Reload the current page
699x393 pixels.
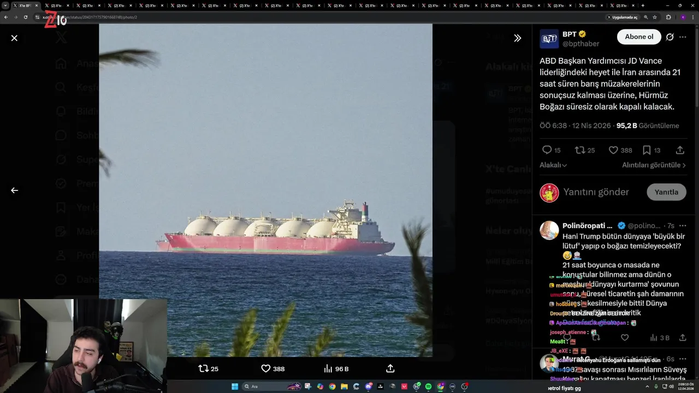25,17
